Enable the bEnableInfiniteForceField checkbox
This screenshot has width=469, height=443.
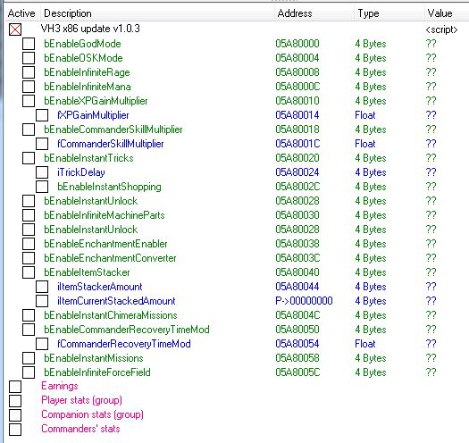[29, 372]
